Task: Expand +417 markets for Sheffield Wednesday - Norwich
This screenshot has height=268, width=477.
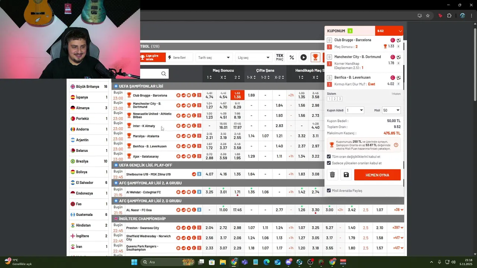Action: tap(399, 238)
